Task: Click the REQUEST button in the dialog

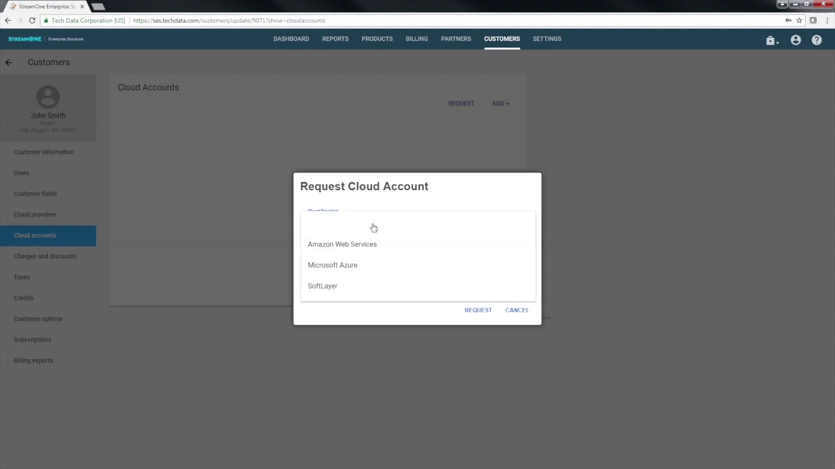Action: click(478, 310)
